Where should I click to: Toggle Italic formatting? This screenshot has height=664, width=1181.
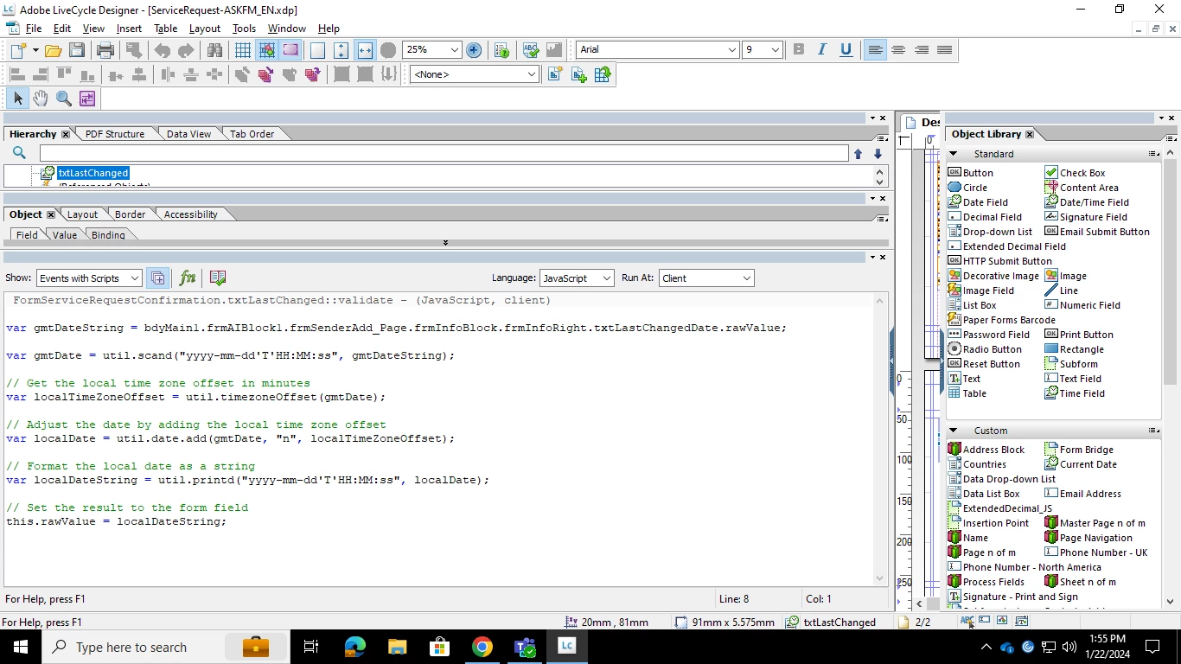tap(822, 50)
